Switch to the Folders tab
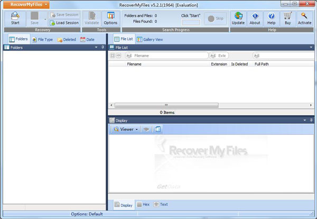317x219 pixels. point(19,39)
